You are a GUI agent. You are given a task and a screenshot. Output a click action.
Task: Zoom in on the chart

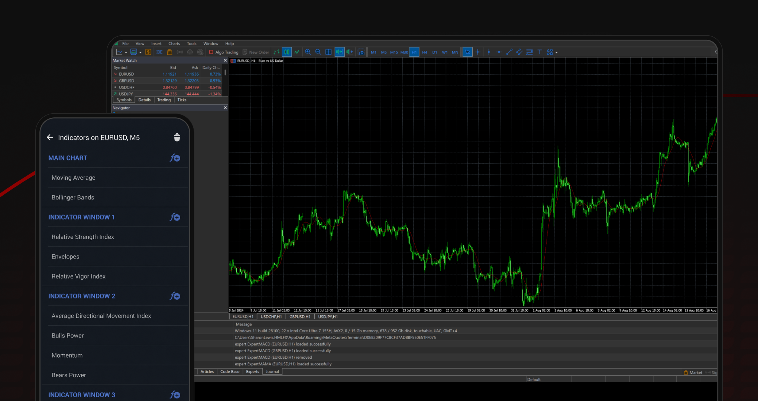(x=308, y=52)
